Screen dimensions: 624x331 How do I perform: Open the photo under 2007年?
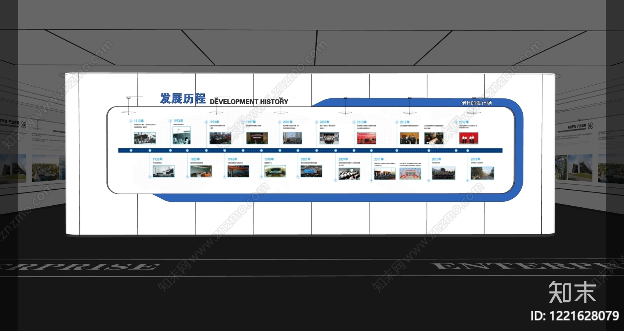[x=329, y=138]
